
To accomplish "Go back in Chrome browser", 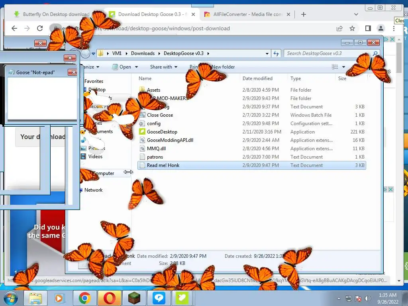I will pyautogui.click(x=14, y=28).
